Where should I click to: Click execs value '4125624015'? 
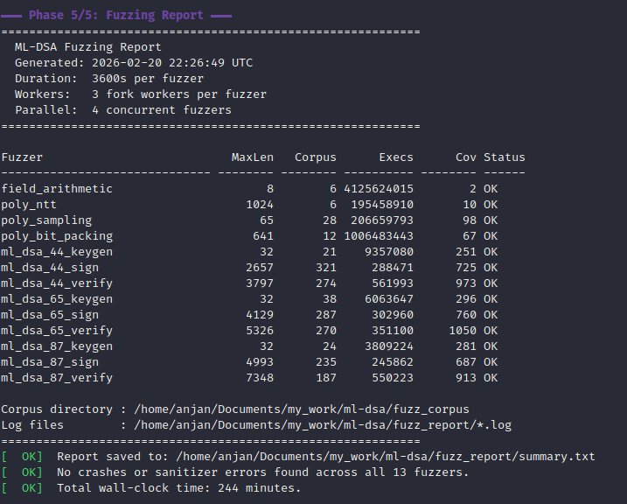click(379, 189)
